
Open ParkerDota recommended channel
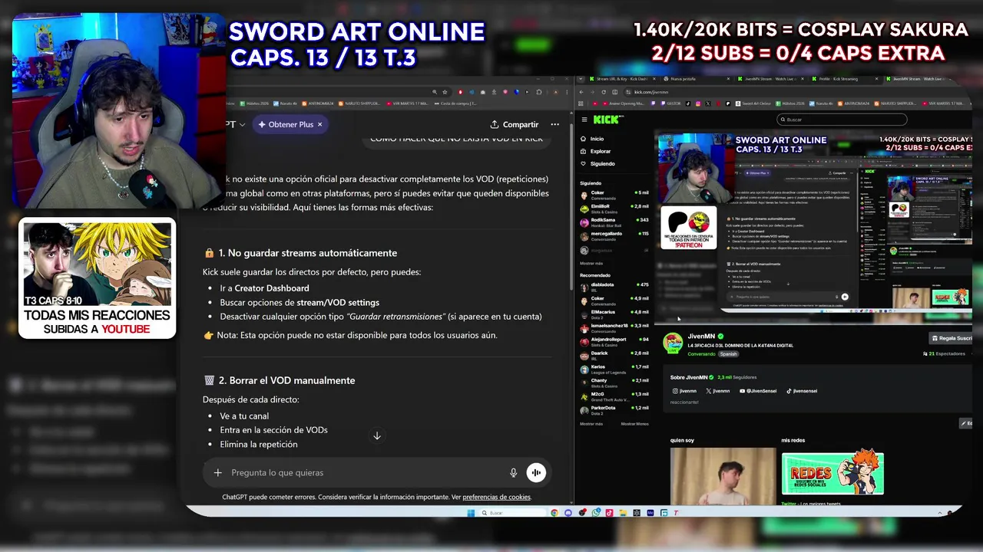[614, 409]
